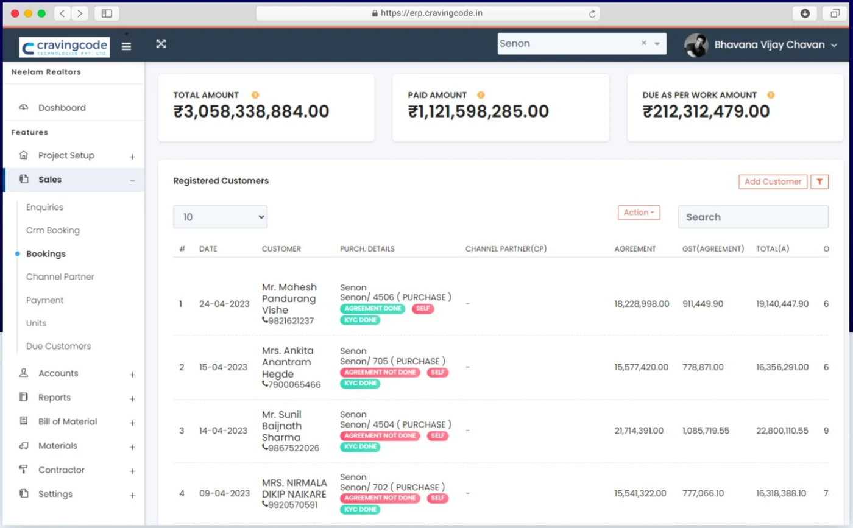Click customer name Mr. Mahesh Pandurang Vishe

pyautogui.click(x=289, y=299)
